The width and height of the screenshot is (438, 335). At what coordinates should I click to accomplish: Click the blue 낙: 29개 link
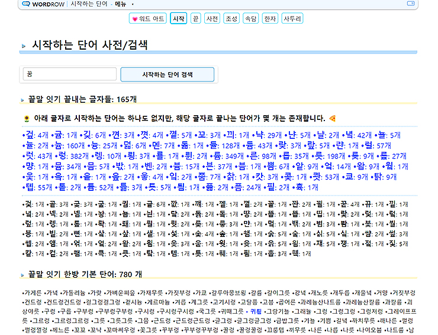tap(269, 135)
